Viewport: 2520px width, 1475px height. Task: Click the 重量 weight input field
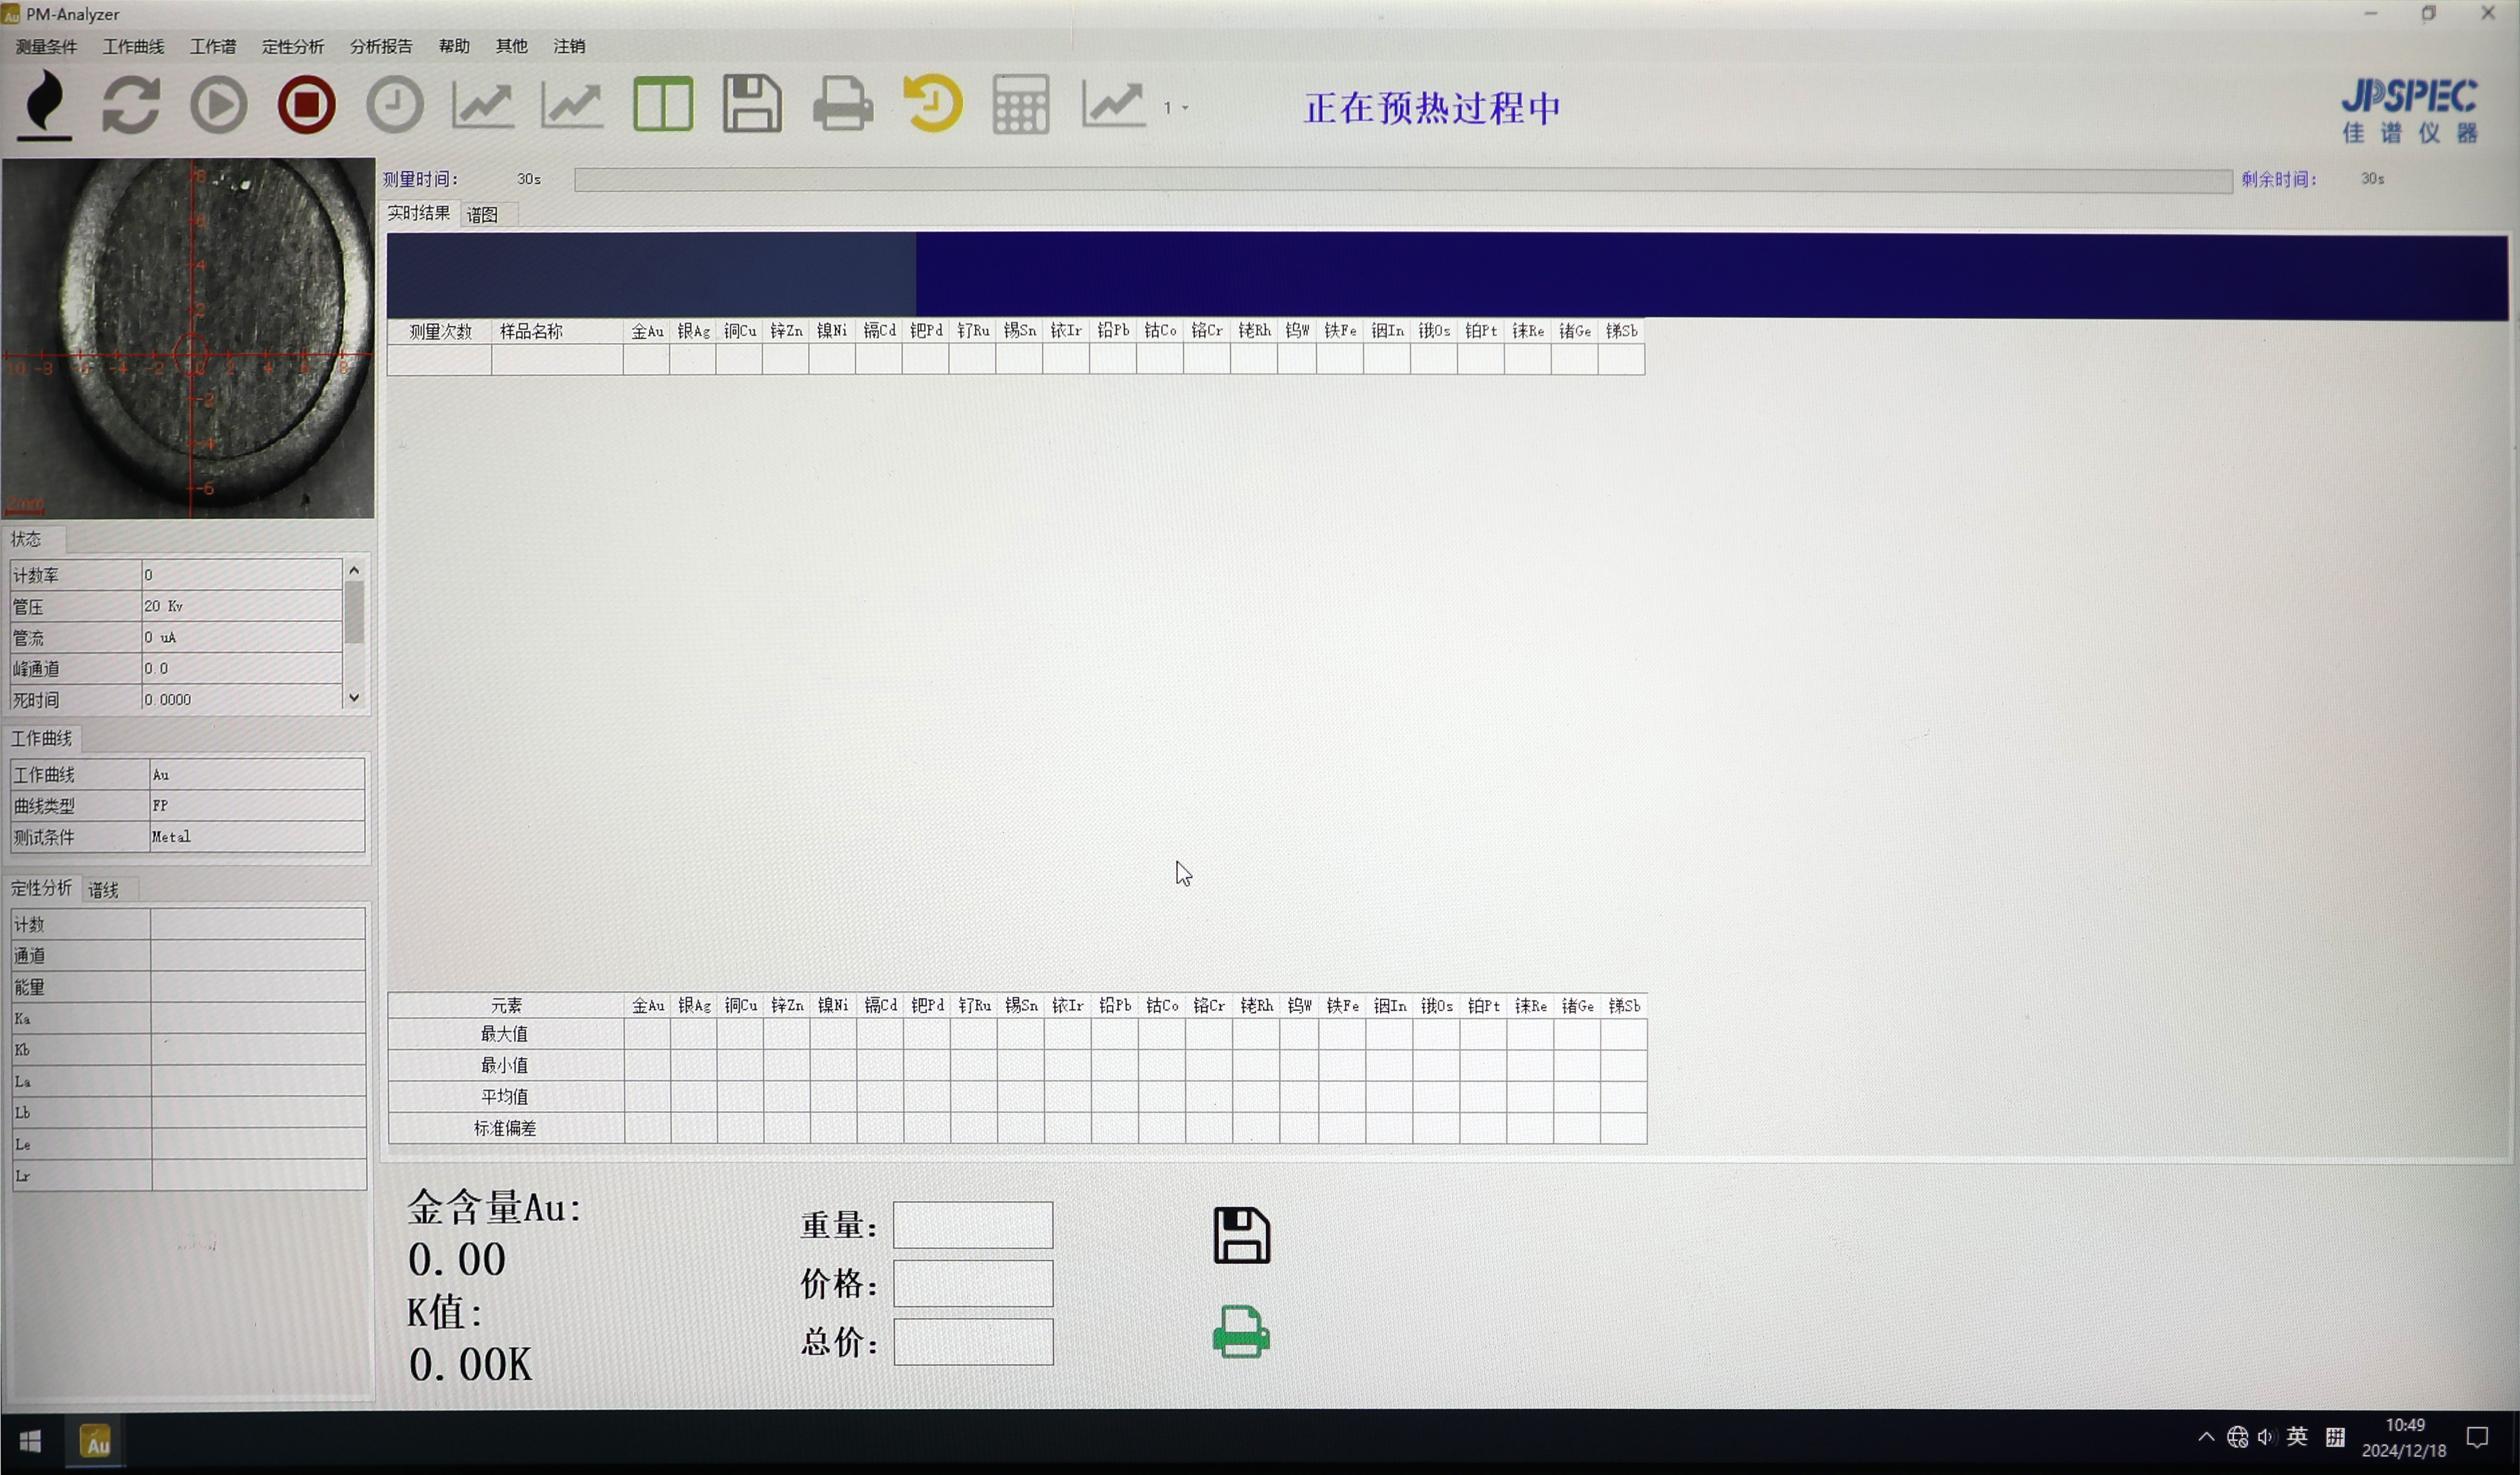click(x=972, y=1225)
